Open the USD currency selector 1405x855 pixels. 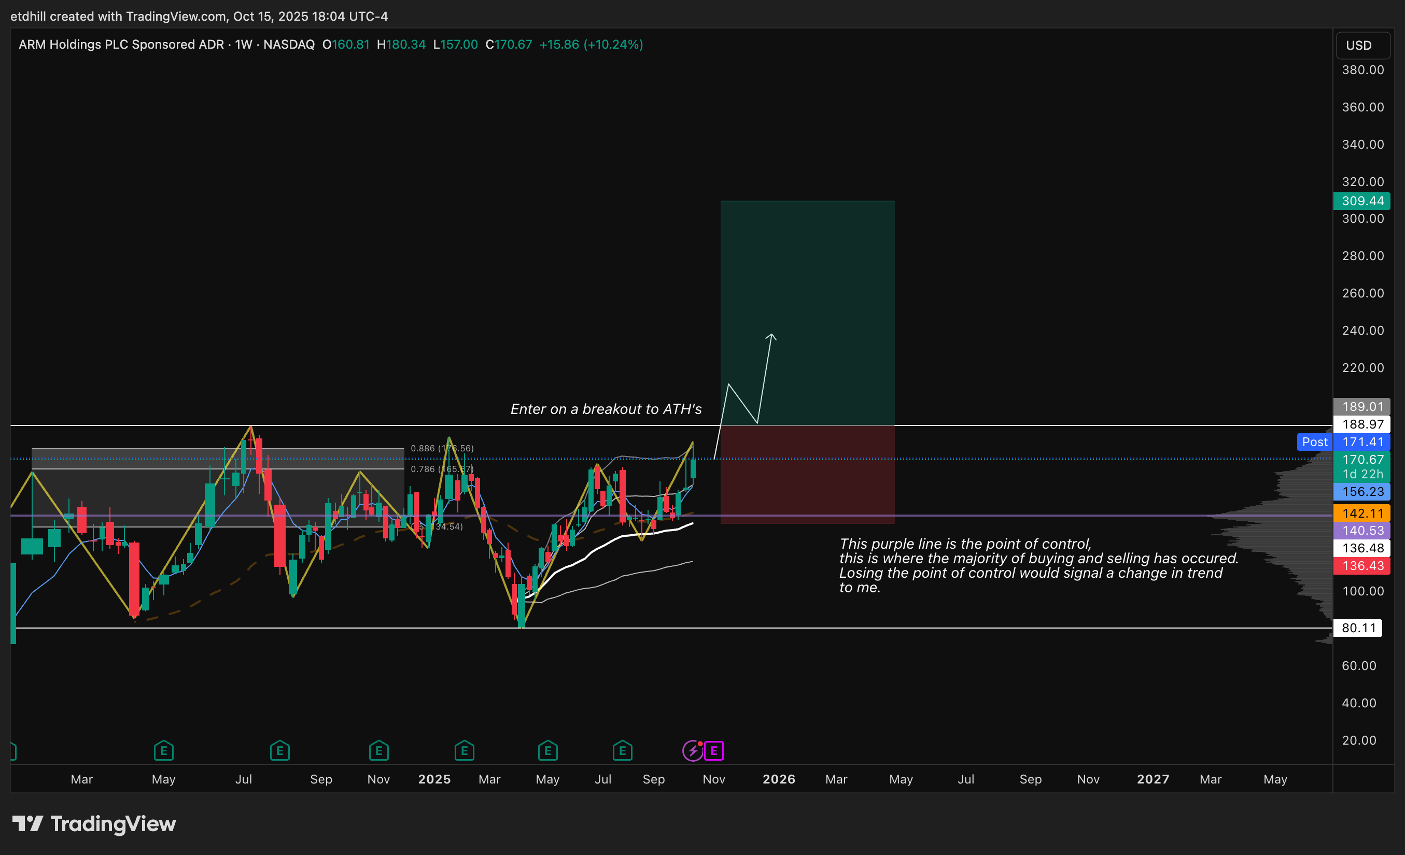pyautogui.click(x=1362, y=45)
